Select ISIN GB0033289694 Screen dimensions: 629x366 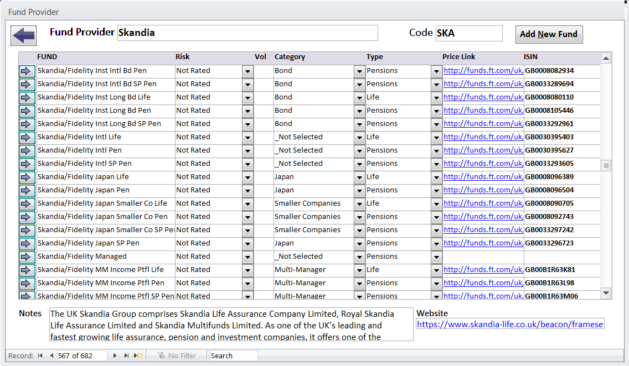[x=549, y=84]
